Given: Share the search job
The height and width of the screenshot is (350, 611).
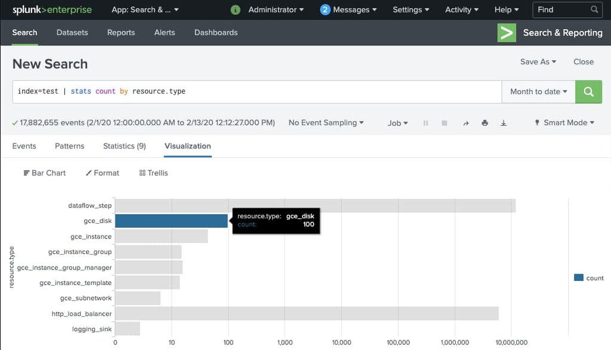Looking at the screenshot, I should click(465, 123).
